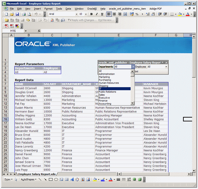
Task: Click the Select Objects pointer icon
Action: tap(16, 179)
